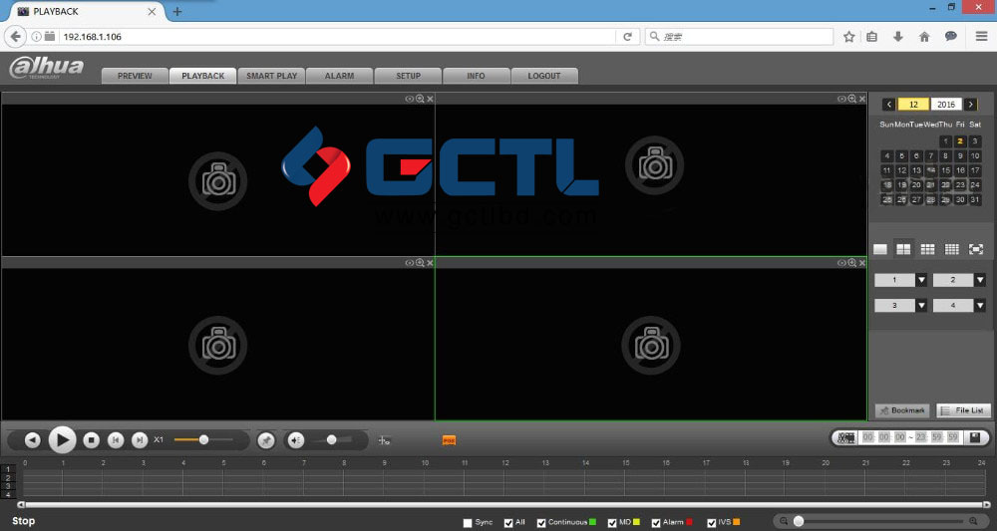Close the bottom-right video pane
The height and width of the screenshot is (531, 997).
click(862, 263)
